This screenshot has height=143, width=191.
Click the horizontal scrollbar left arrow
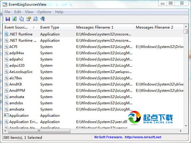pos(5,131)
